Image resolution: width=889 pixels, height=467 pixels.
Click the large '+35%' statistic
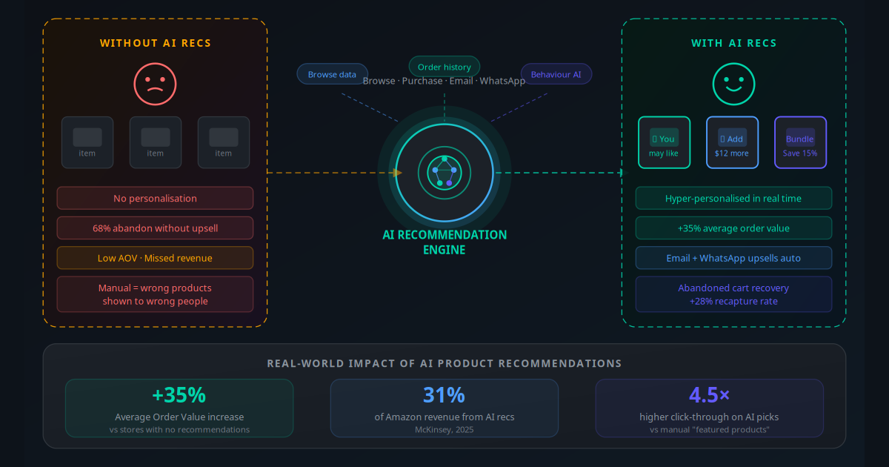[x=179, y=395]
